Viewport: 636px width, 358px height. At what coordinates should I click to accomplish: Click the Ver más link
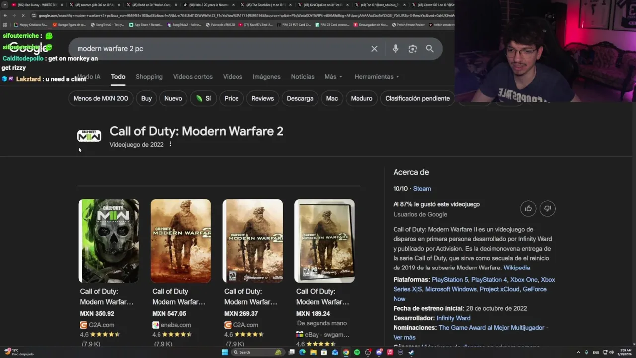(404, 337)
